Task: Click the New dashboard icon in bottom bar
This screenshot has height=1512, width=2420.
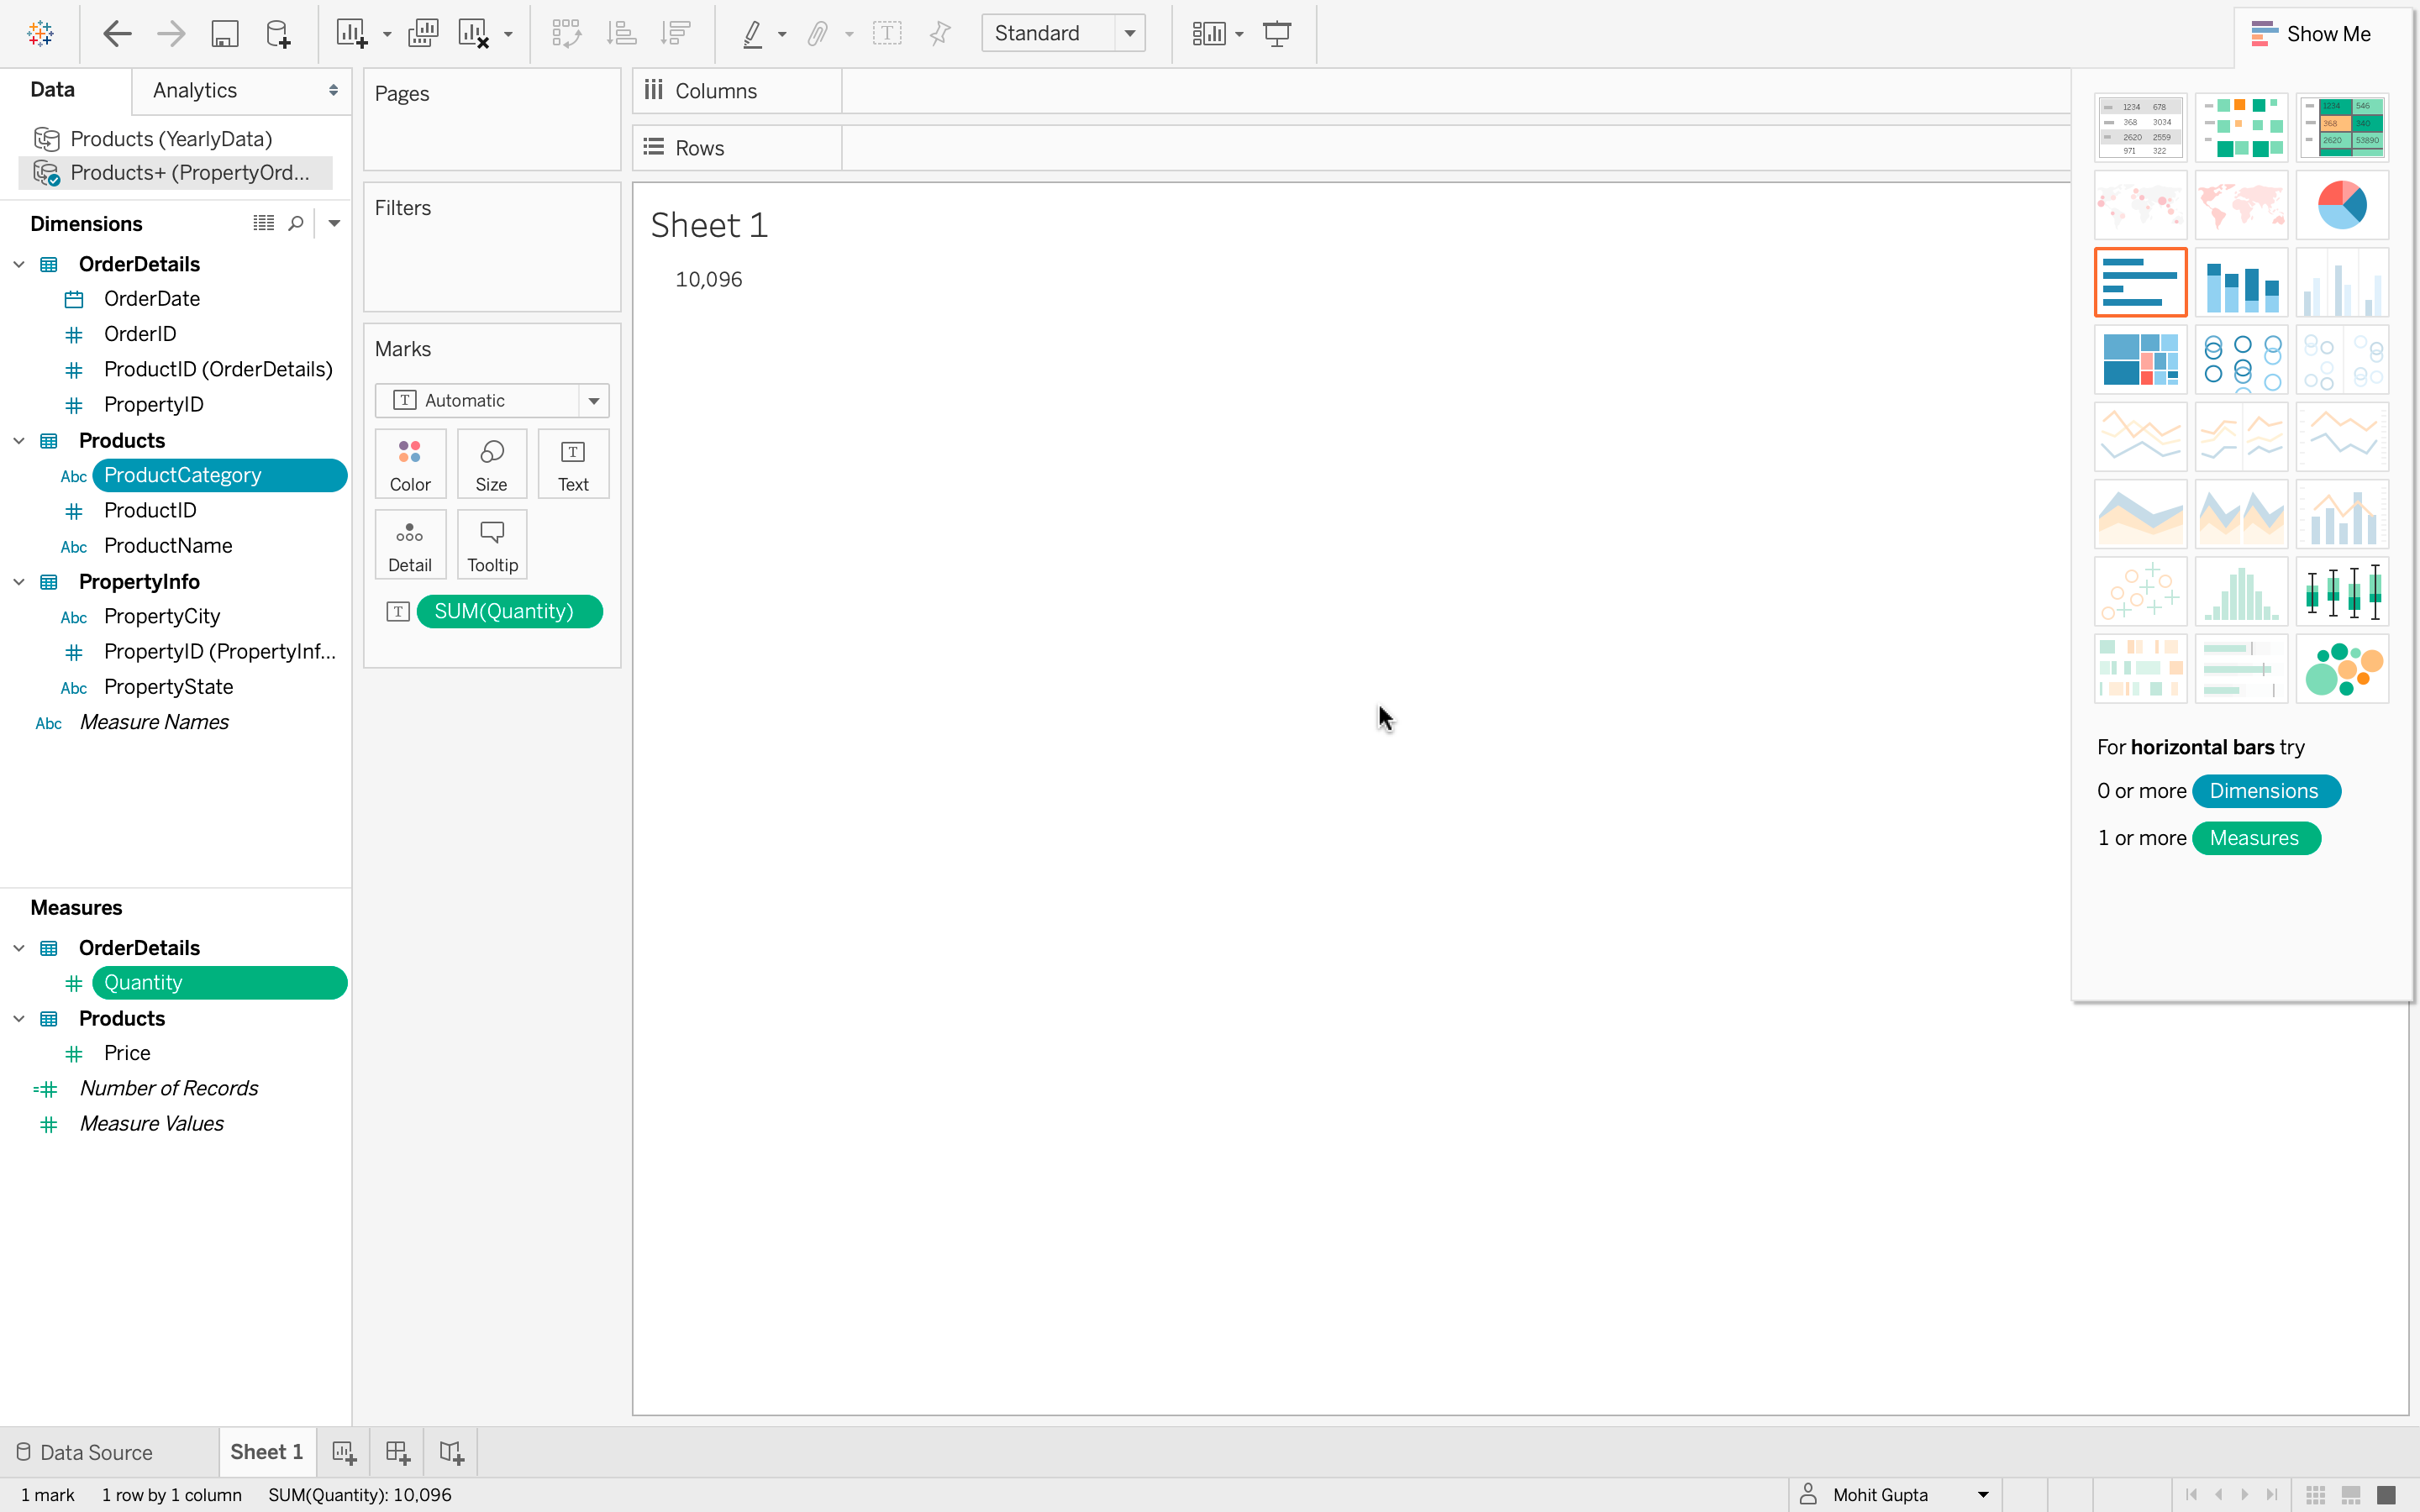Action: coord(398,1452)
